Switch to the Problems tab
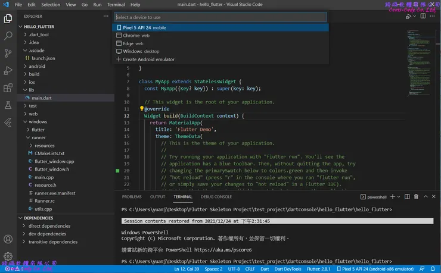 132,196
